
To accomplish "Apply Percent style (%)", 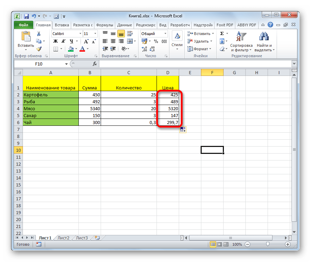I will 156,41.
